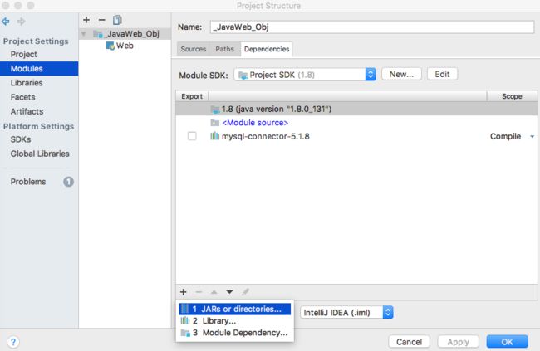
Task: Add a new module with plus icon
Action: (x=86, y=20)
